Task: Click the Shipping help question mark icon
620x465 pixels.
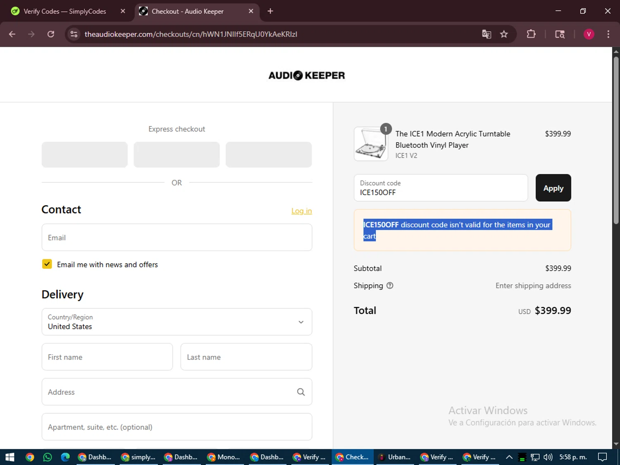Action: coord(390,286)
